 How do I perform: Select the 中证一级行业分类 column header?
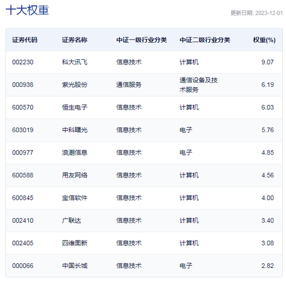[141, 40]
